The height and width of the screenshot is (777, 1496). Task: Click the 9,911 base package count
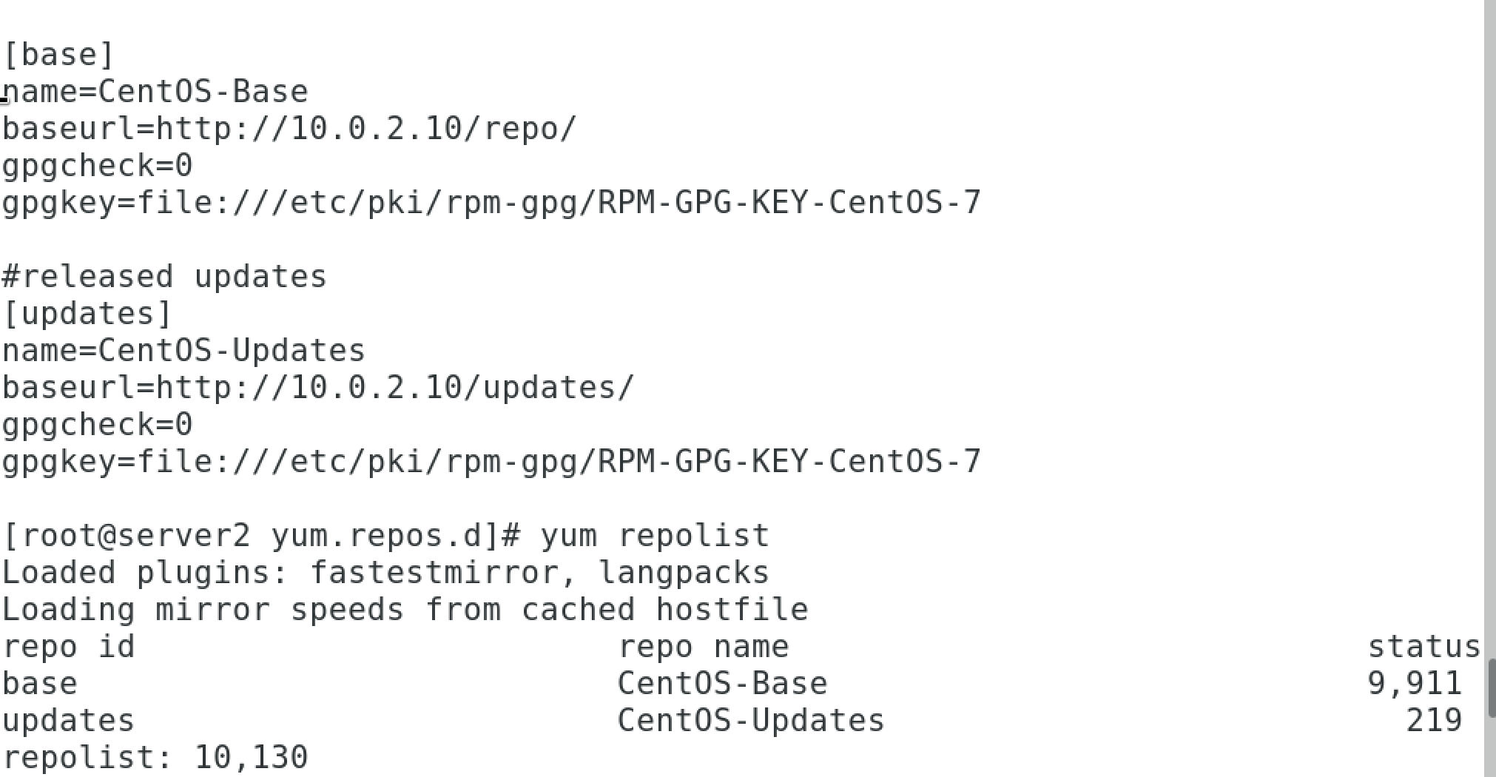pos(1415,684)
